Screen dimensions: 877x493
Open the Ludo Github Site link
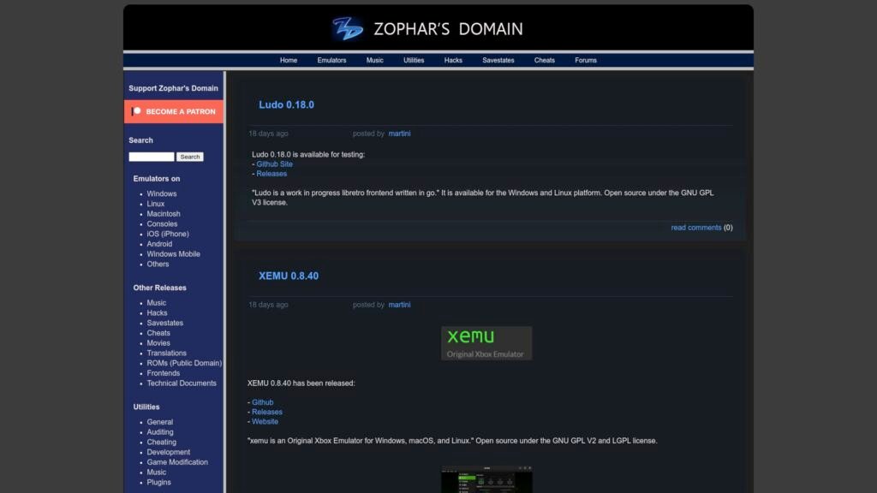[x=275, y=164]
